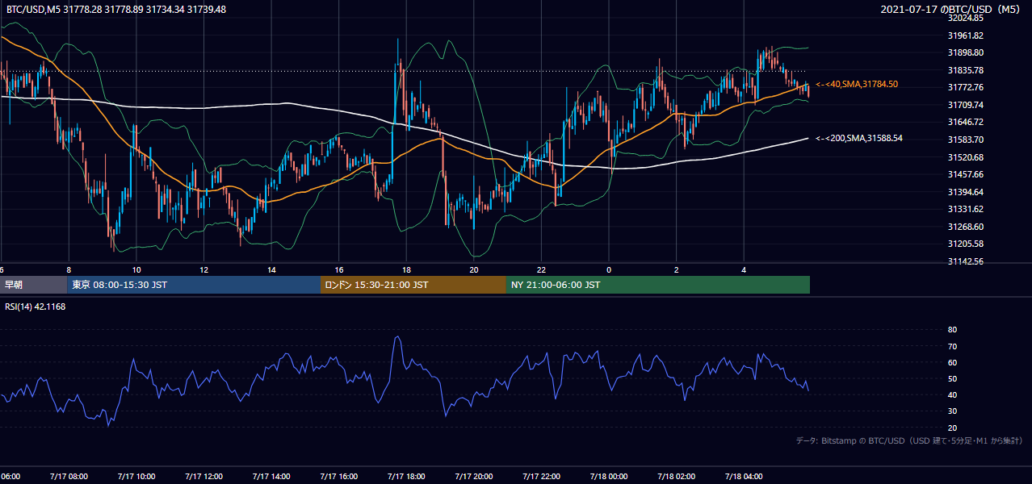Click the NY 21:00-06:00 JST session bar
This screenshot has width=1032, height=484.
coord(658,285)
